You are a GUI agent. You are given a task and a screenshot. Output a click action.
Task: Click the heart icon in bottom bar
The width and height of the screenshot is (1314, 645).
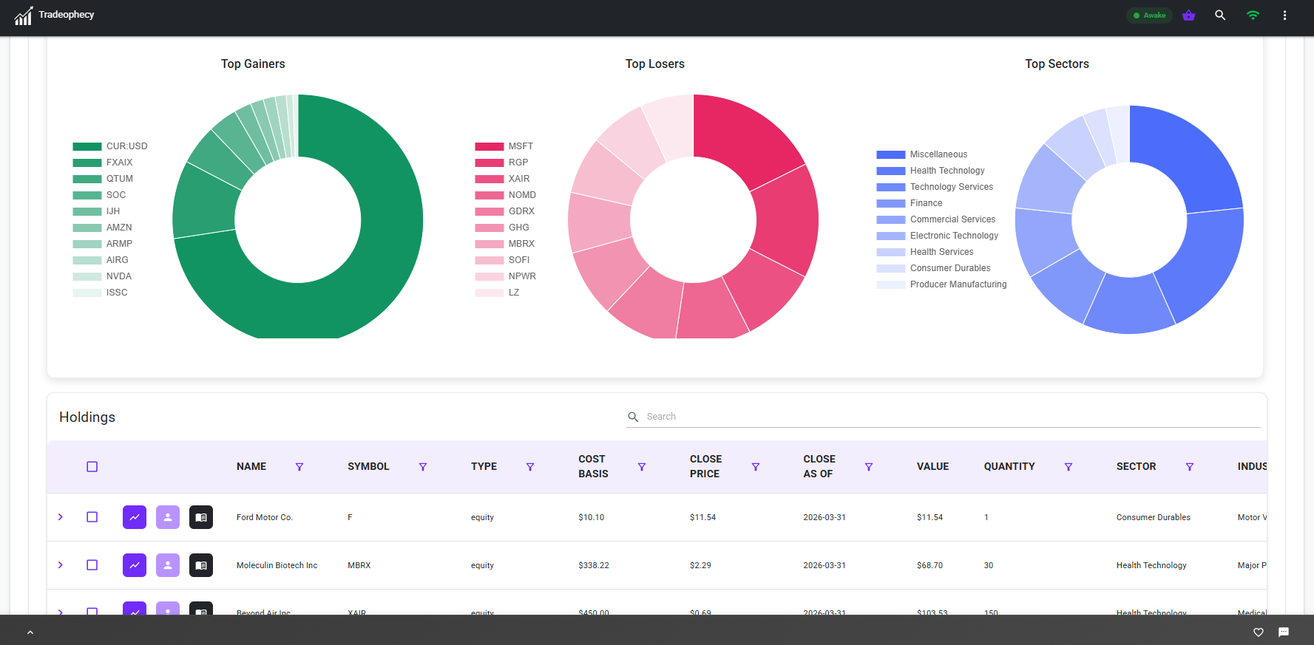[1259, 632]
